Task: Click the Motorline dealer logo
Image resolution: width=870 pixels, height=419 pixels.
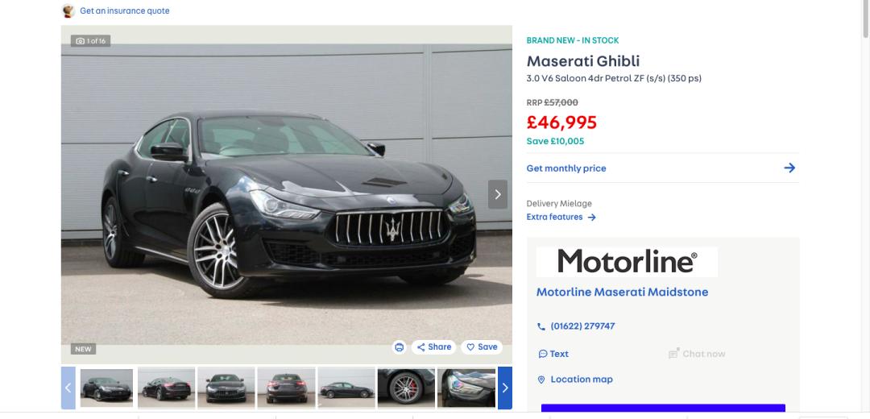Action: [x=627, y=261]
